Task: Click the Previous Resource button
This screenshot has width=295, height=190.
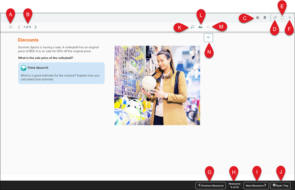Action: [210, 185]
